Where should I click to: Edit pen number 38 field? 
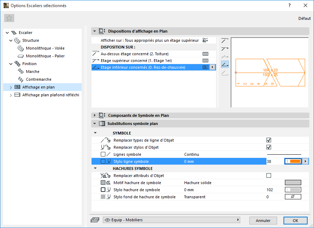[275, 161]
